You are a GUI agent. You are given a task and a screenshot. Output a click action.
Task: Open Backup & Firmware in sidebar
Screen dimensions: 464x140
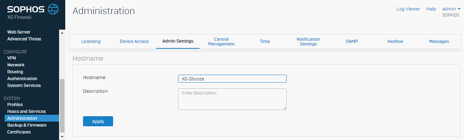pyautogui.click(x=27, y=125)
